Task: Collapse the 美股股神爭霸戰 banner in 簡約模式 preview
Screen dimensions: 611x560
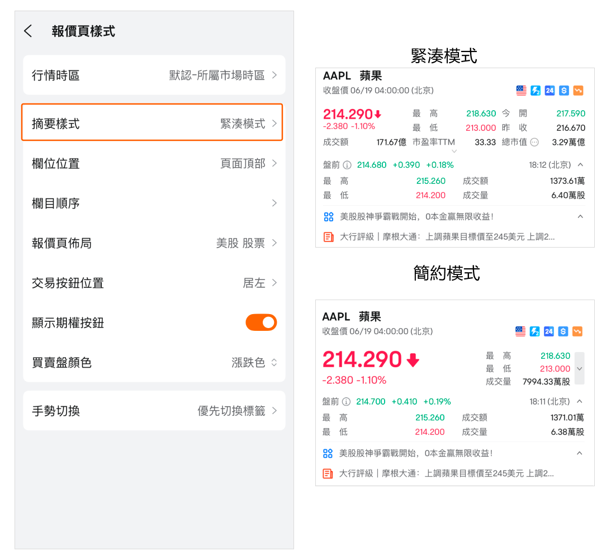Action: click(580, 453)
